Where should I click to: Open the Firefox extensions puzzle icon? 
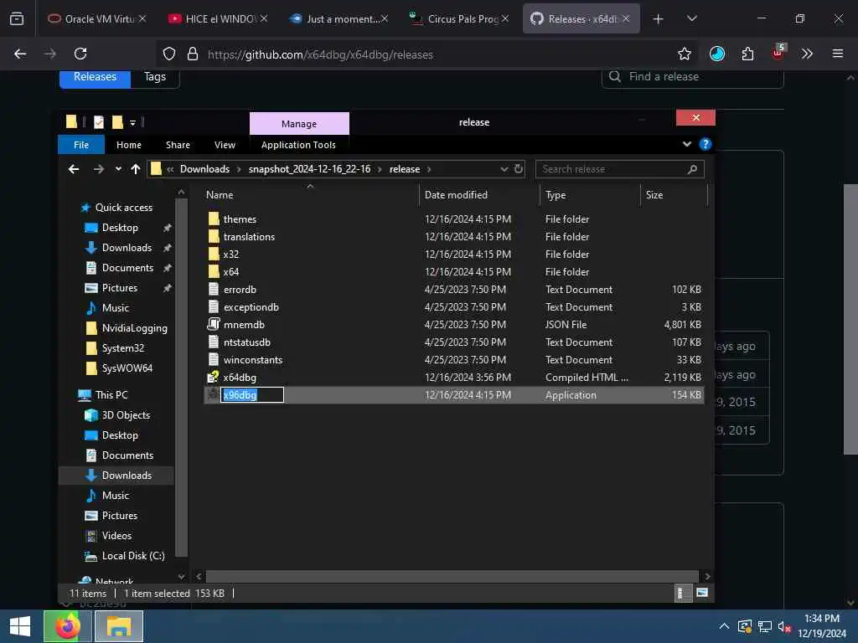[x=747, y=54]
